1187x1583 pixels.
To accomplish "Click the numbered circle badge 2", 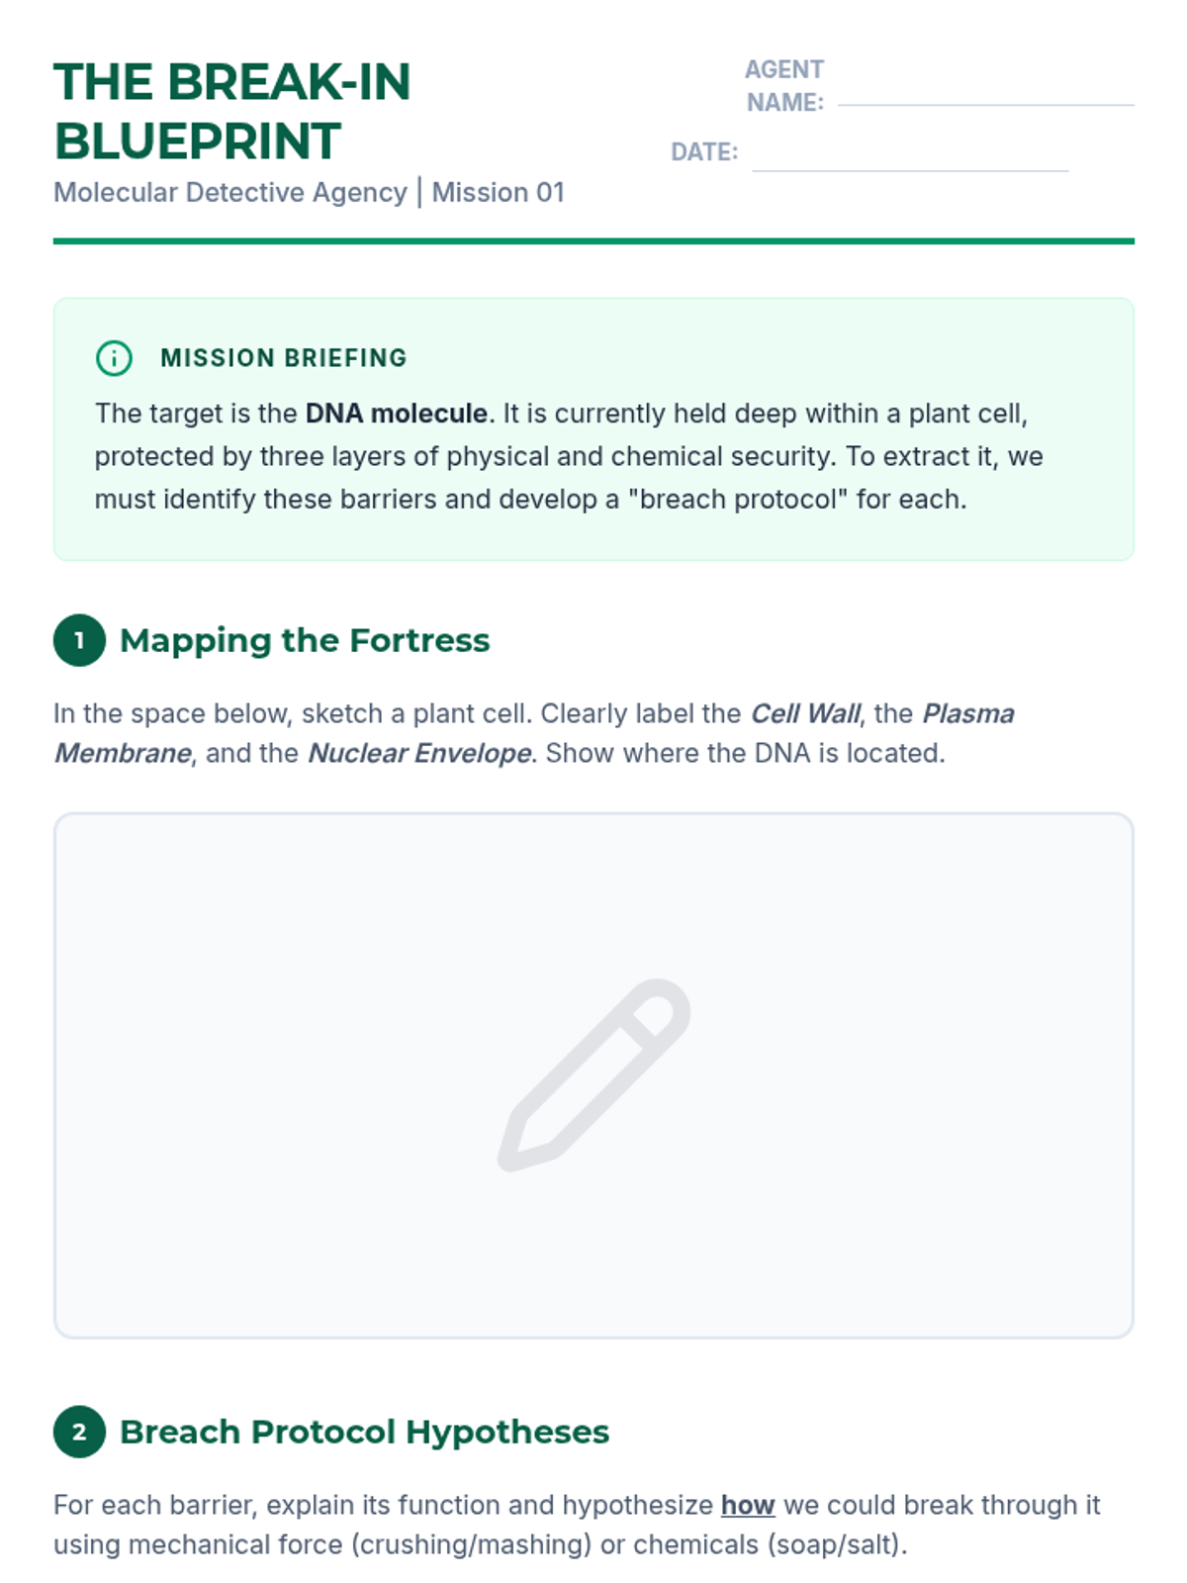I will click(x=79, y=1432).
